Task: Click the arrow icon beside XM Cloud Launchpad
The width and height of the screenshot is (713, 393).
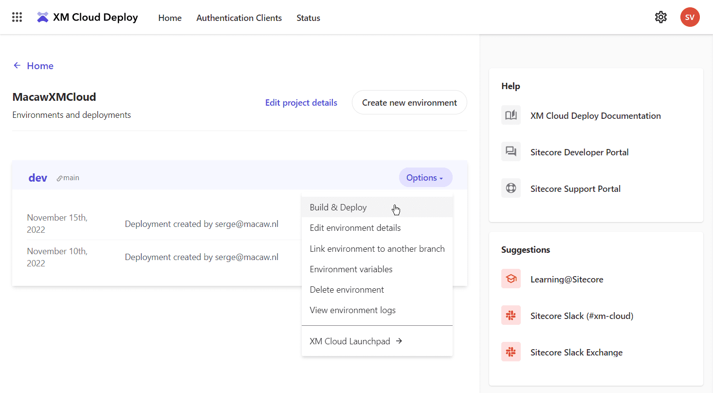Action: 399,341
